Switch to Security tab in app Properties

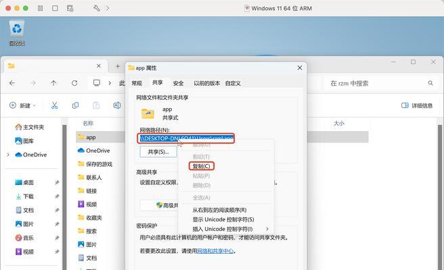pyautogui.click(x=178, y=83)
